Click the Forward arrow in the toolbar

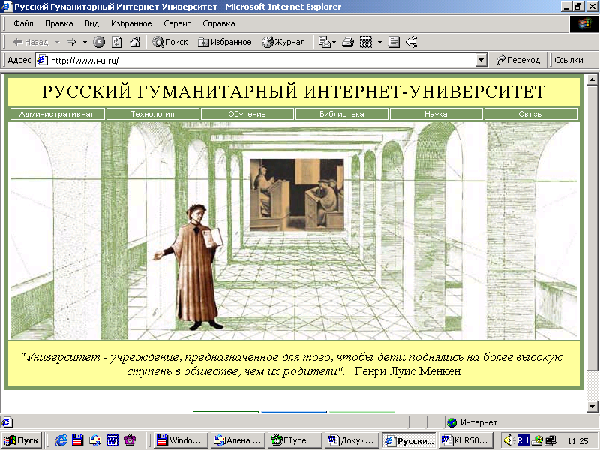click(71, 42)
